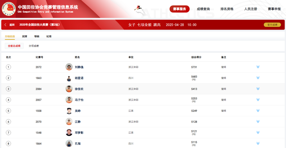The width and height of the screenshot is (286, 148).
Task: Click bib number 2072
Action: [x=38, y=67]
